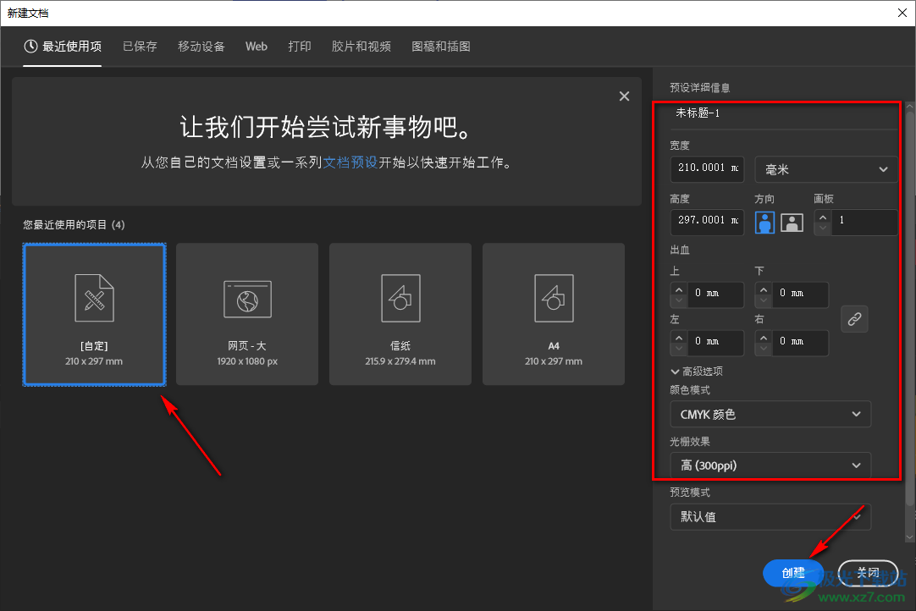
Task: Select landscape orientation icon
Action: tap(792, 223)
